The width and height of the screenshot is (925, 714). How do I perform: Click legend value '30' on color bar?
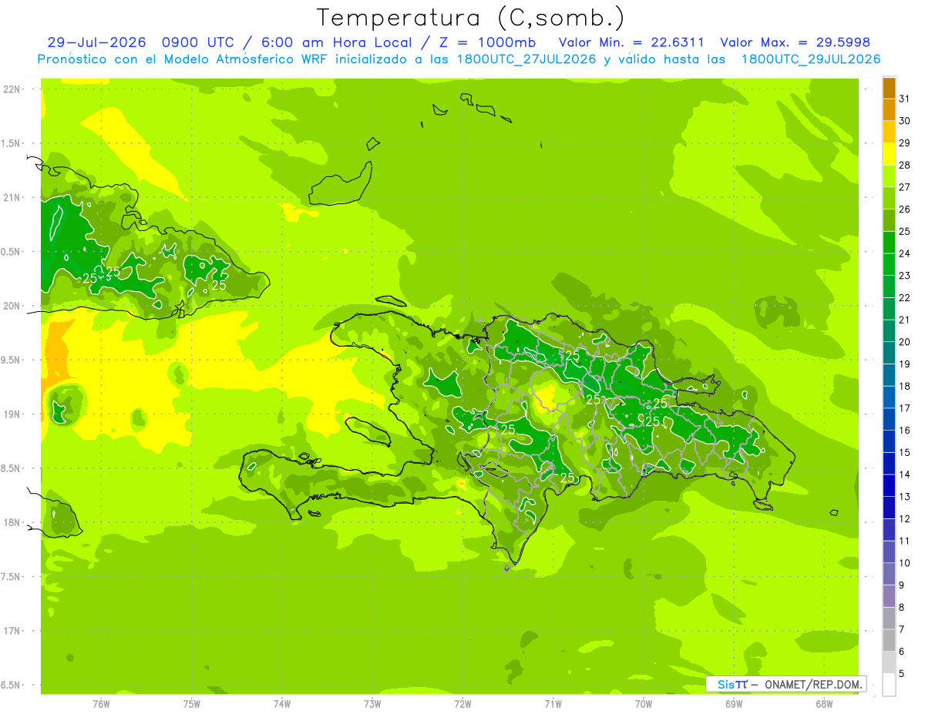click(905, 121)
